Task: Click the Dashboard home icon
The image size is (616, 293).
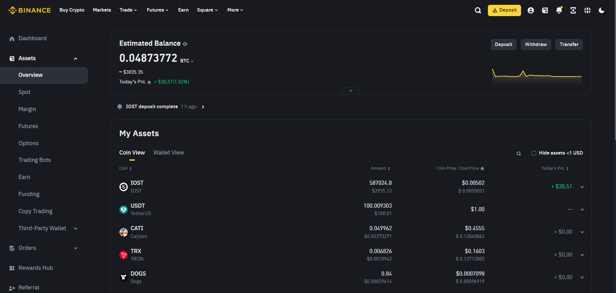Action: pos(12,39)
